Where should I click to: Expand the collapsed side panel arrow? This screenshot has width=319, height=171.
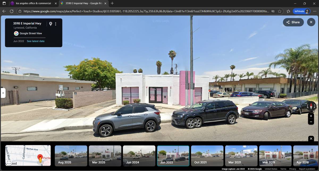(x=3, y=93)
